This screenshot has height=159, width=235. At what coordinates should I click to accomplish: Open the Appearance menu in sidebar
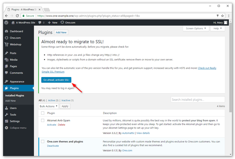pyautogui.click(x=17, y=82)
